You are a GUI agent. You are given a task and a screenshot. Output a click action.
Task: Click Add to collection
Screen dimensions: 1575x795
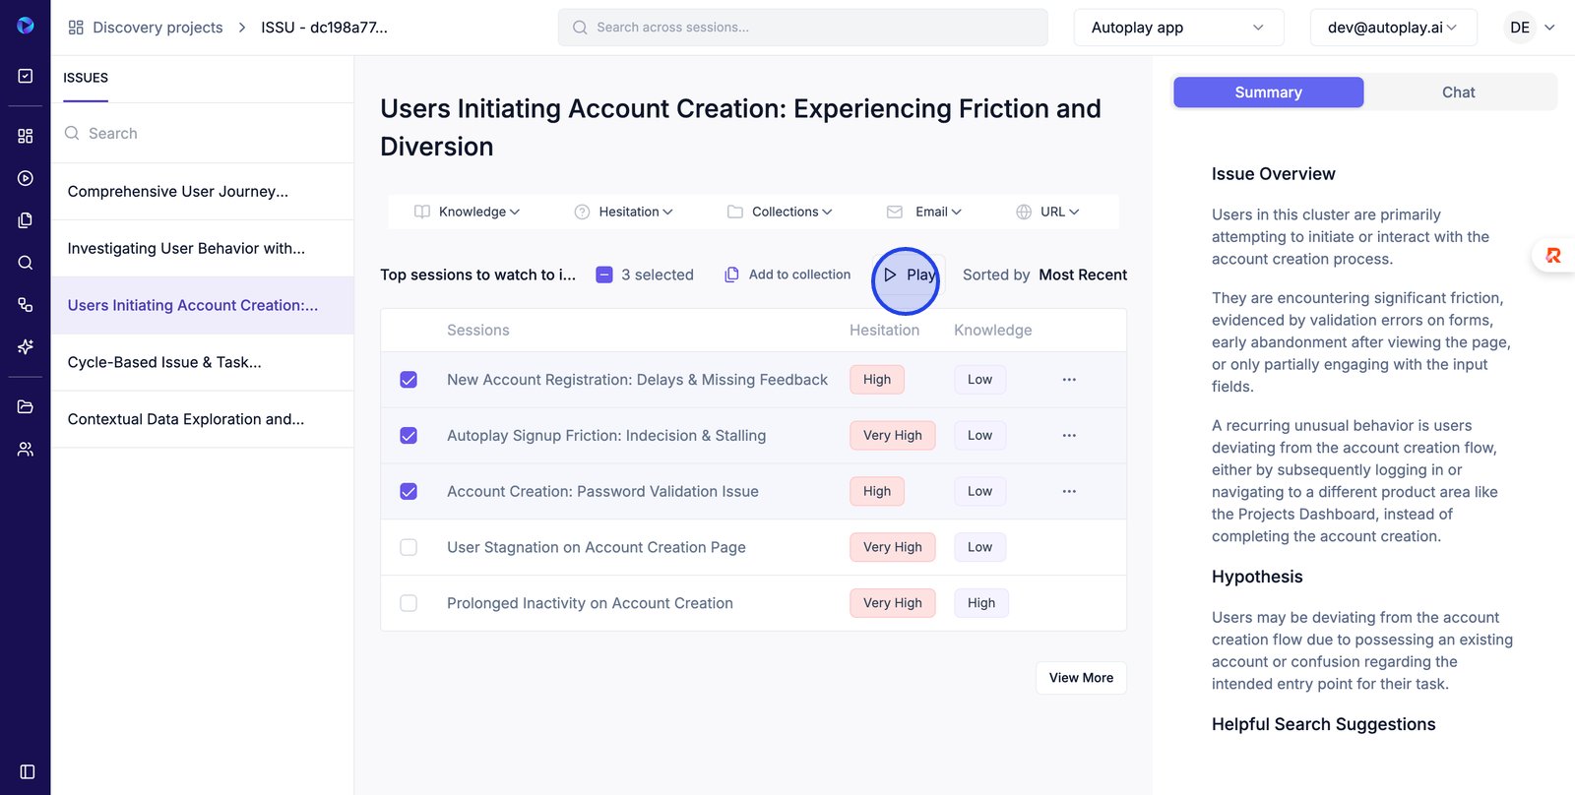pos(787,275)
